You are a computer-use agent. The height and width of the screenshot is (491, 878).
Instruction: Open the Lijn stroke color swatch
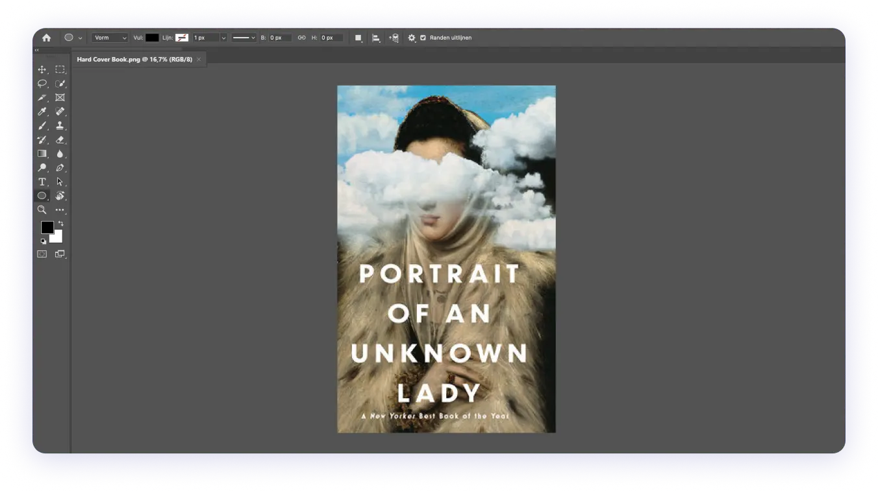(182, 38)
